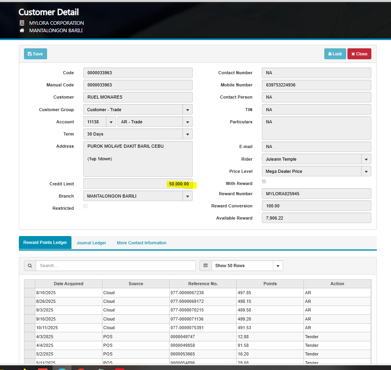Click the table grid icon beside Show 50 Rows
Screen dimensions: 391x370
click(x=205, y=266)
